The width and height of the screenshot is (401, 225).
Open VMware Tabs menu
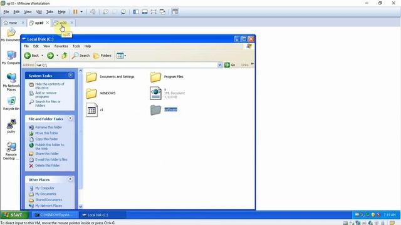click(49, 12)
